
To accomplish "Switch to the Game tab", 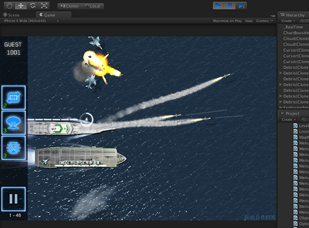I will (54, 15).
